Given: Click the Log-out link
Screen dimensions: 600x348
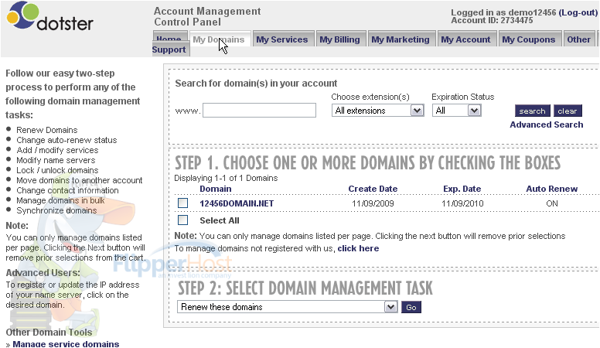Looking at the screenshot, I should point(578,12).
